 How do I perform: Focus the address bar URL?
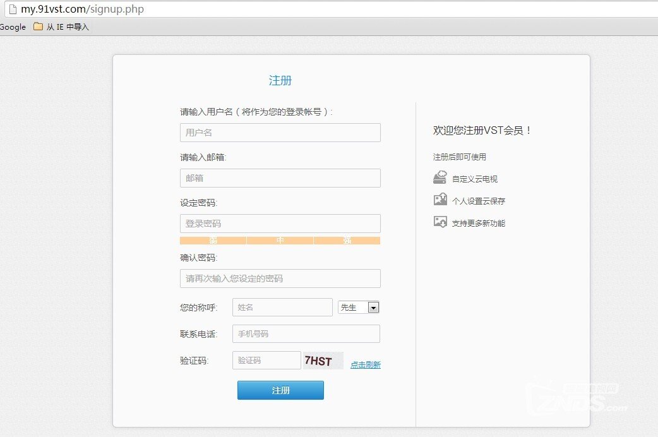[x=82, y=9]
